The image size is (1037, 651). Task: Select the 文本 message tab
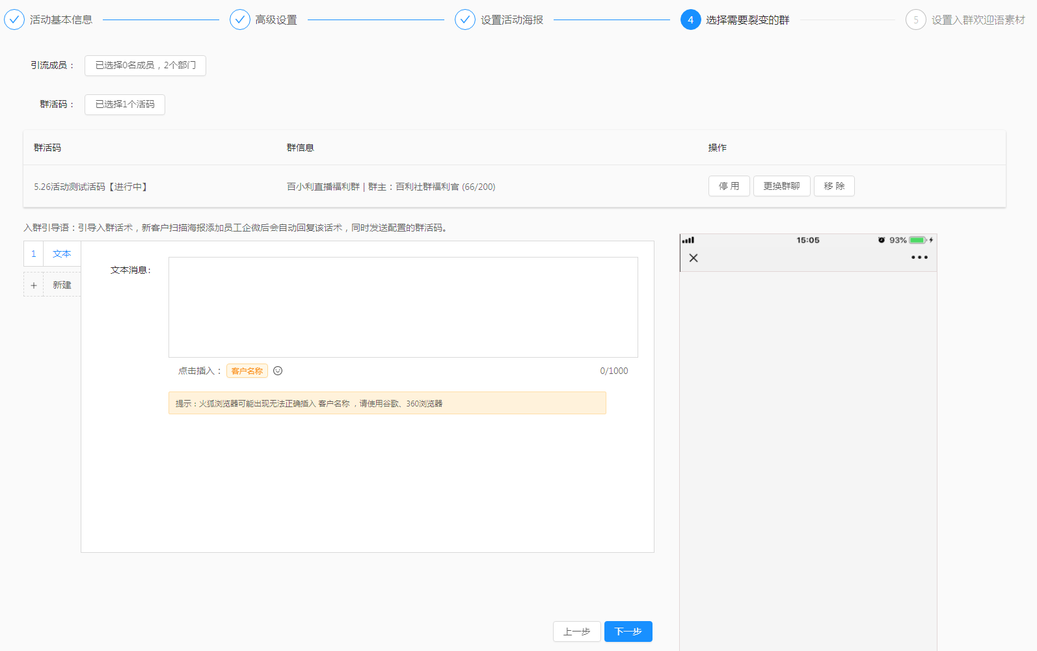click(x=62, y=254)
